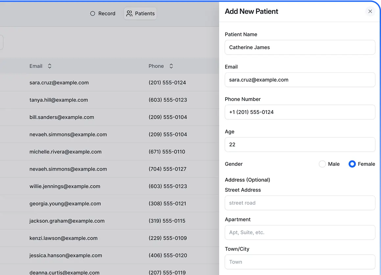The image size is (381, 275).
Task: Select tanya.hill@example.com table row
Action: point(59,100)
